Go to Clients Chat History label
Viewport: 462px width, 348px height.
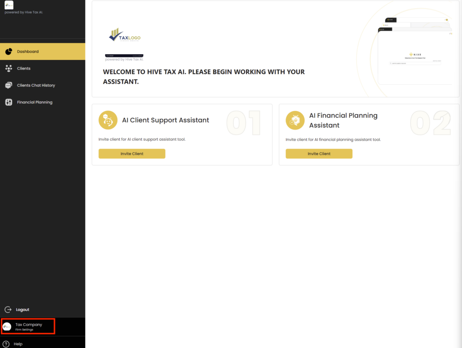[36, 85]
